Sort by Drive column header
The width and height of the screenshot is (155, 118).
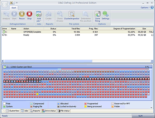pos(6,29)
